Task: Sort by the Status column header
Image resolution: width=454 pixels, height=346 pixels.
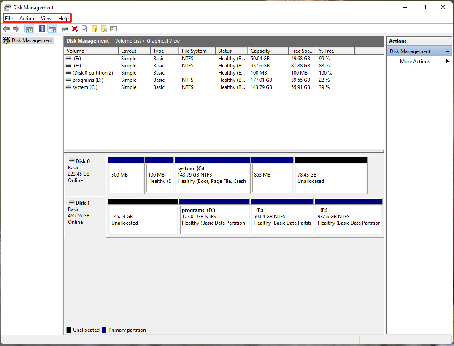Action: [x=231, y=51]
